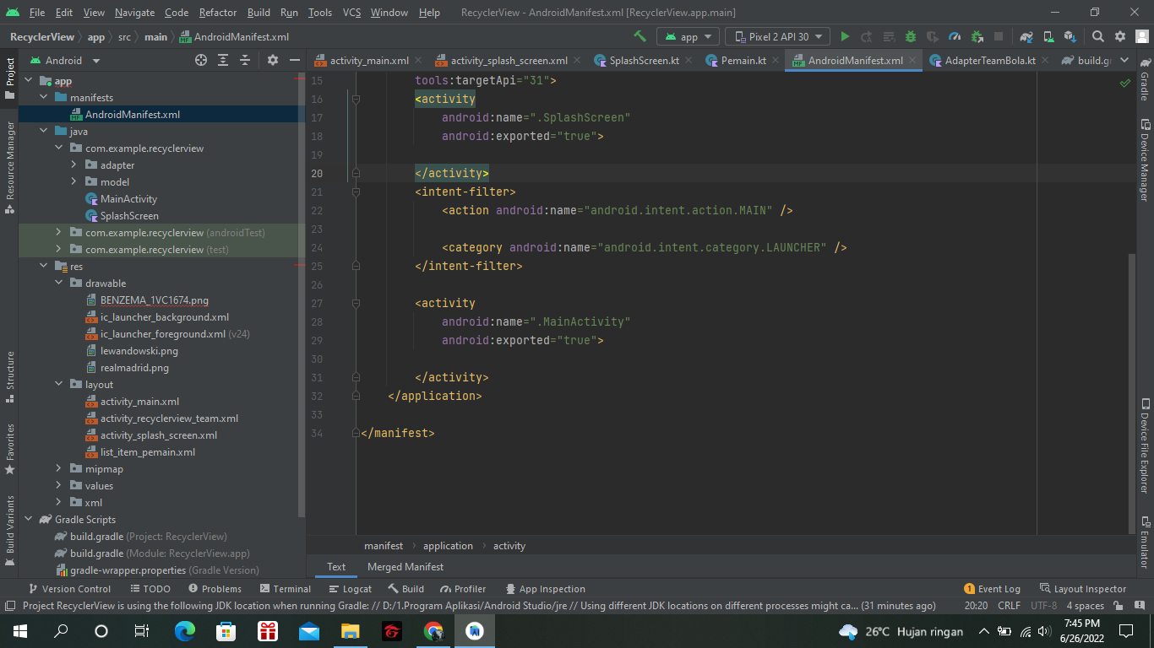Open the Profiler icon in the toolbar

point(955,37)
